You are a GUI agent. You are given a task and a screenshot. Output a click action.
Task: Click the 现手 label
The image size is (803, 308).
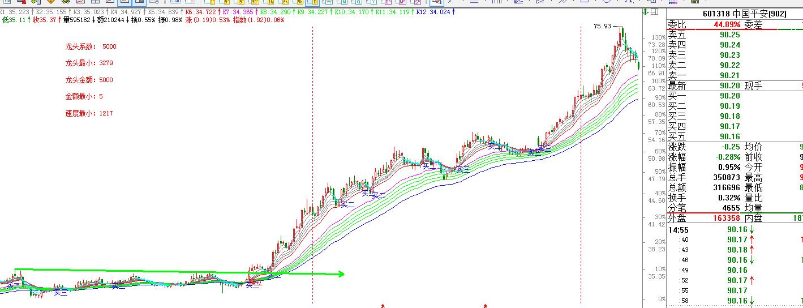[x=753, y=85]
